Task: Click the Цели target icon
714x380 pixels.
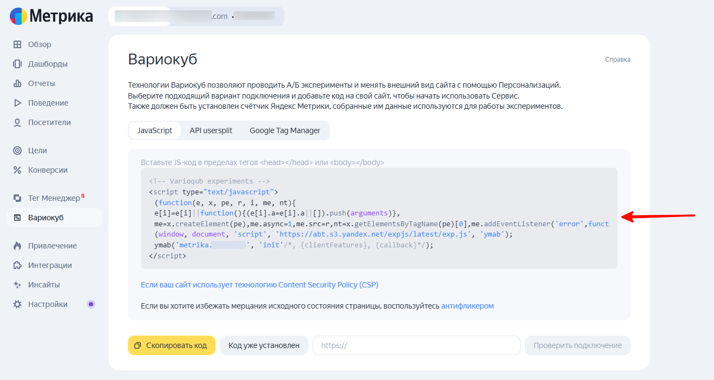Action: coord(17,150)
